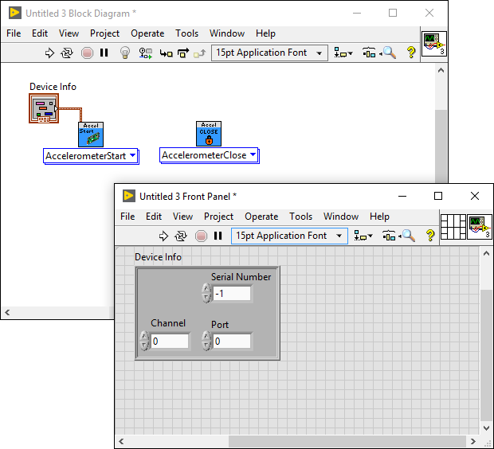The height and width of the screenshot is (449, 494).
Task: Show Context Help in Block Diagram toolbar
Action: pyautogui.click(x=411, y=53)
